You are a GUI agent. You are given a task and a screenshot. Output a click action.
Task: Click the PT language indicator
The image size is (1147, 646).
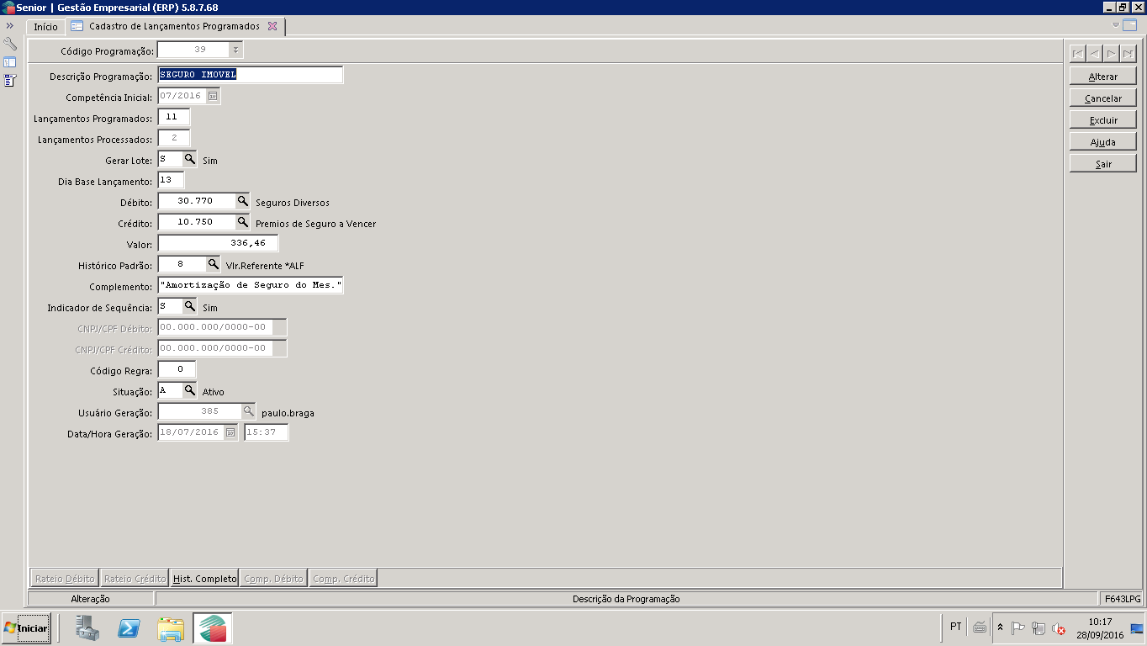[956, 627]
